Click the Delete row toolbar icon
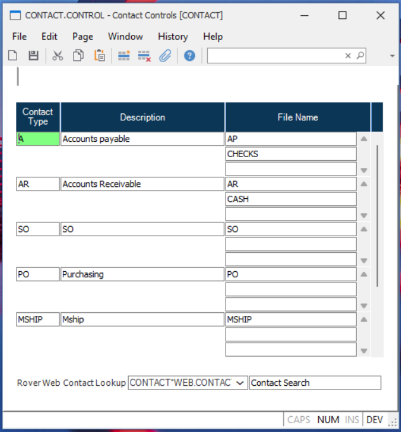The width and height of the screenshot is (401, 432). tap(144, 56)
